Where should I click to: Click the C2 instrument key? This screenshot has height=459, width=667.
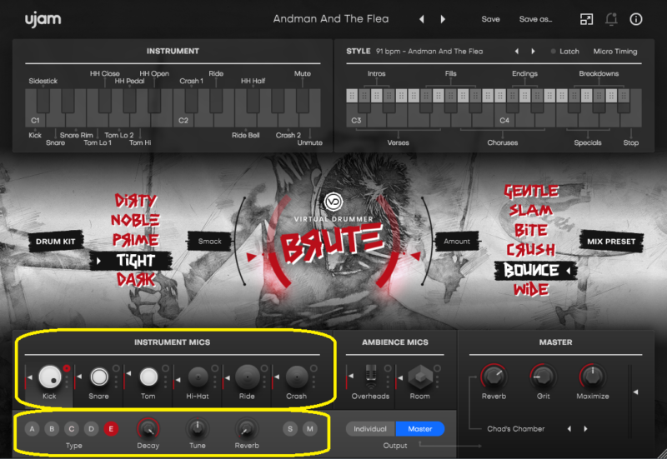[183, 120]
